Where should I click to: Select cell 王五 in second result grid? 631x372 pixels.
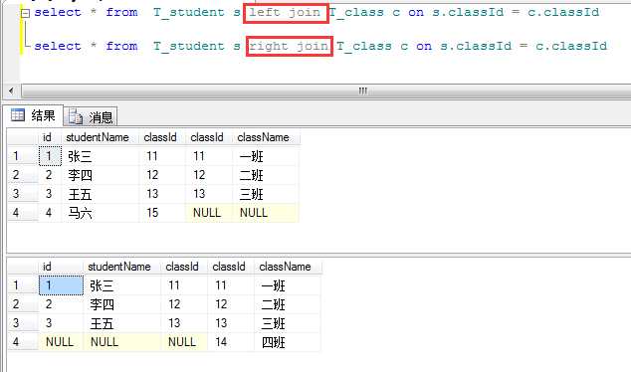[x=122, y=323]
